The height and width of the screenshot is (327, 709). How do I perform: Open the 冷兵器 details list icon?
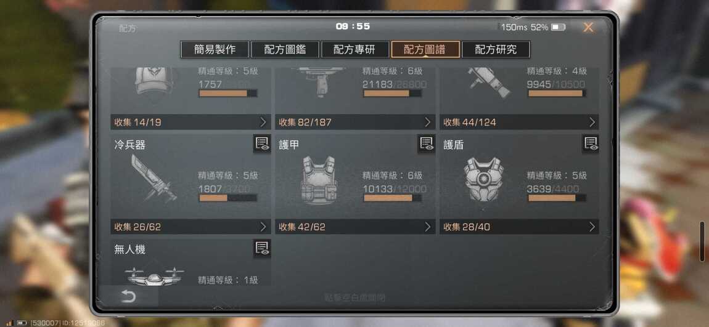(x=262, y=143)
